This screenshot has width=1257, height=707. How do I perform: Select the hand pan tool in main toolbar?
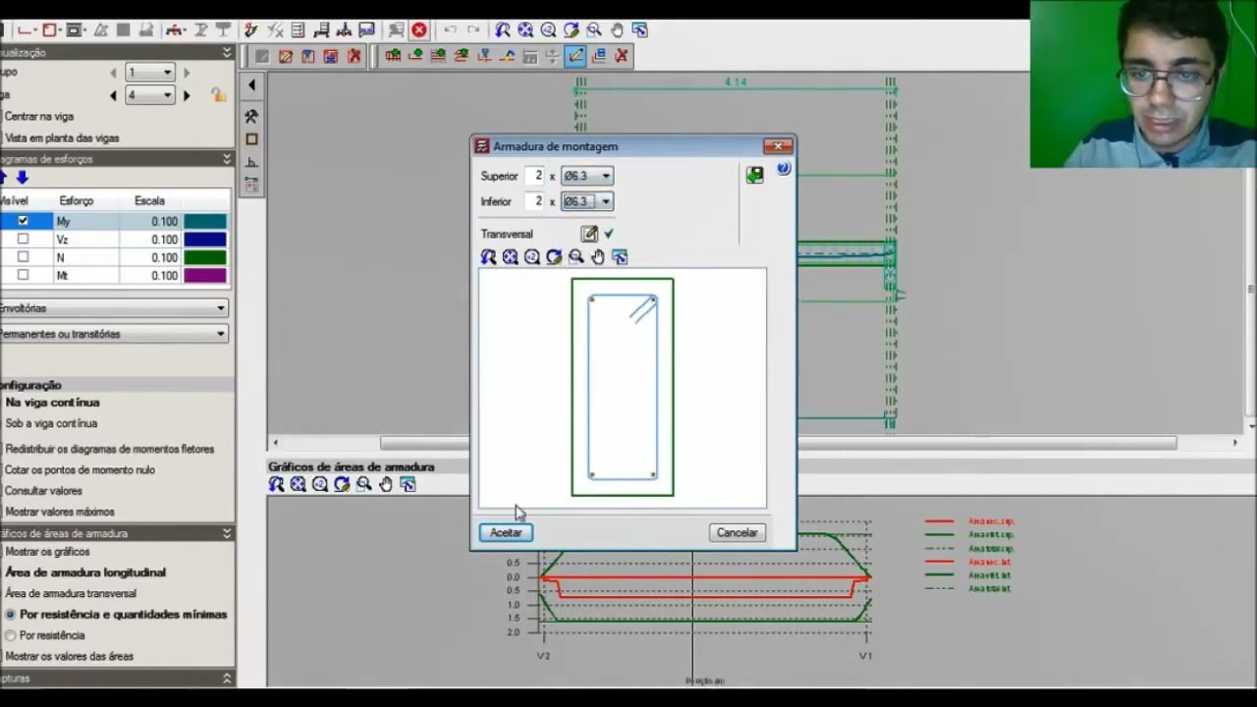[x=617, y=30]
